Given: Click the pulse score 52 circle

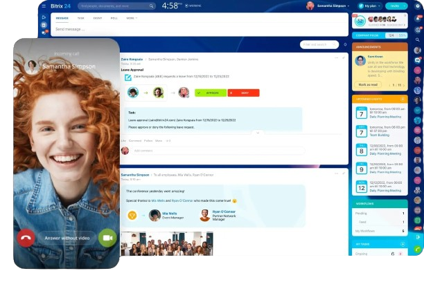Looking at the screenshot, I should tap(360, 21).
